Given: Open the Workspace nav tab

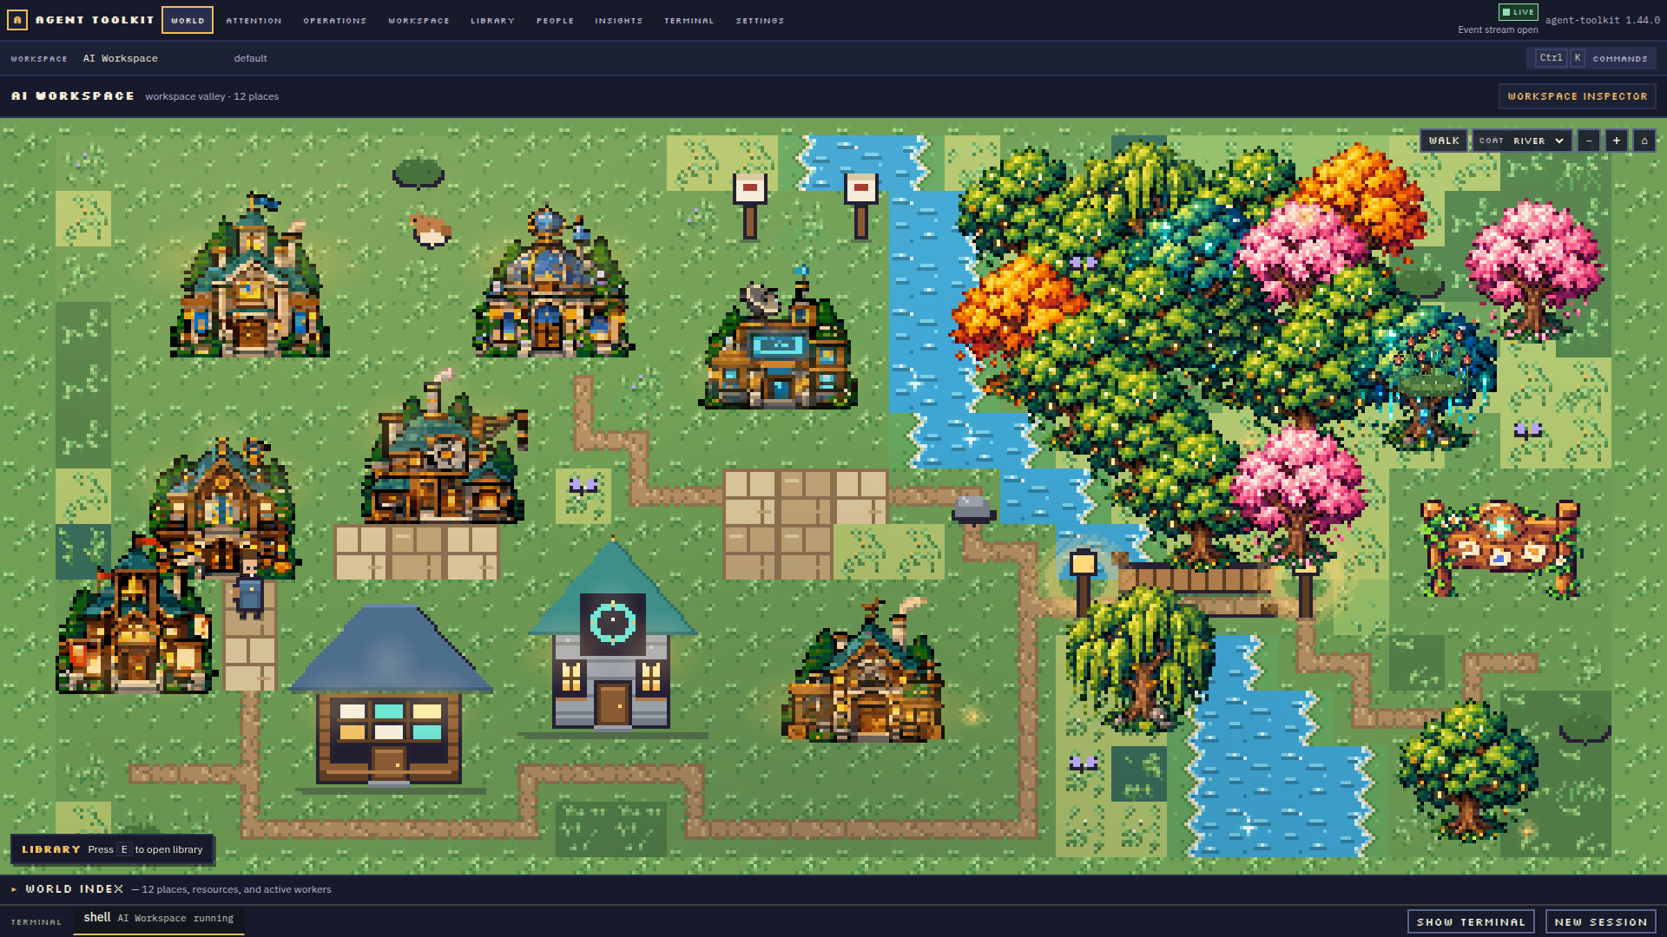Looking at the screenshot, I should click(418, 20).
